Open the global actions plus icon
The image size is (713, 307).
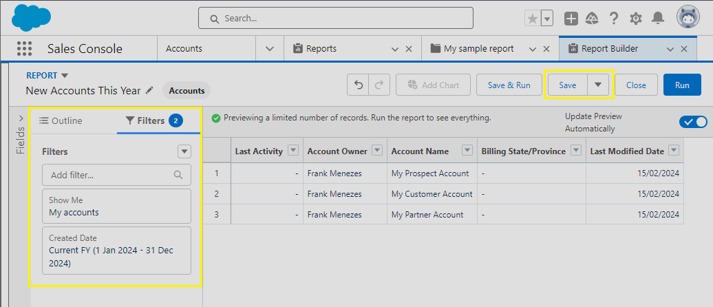[571, 18]
